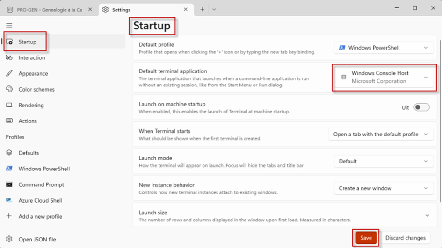Screen dimensions: 442x248
Task: Open the Azure Cloud Shell profile icon
Action: pos(9,200)
